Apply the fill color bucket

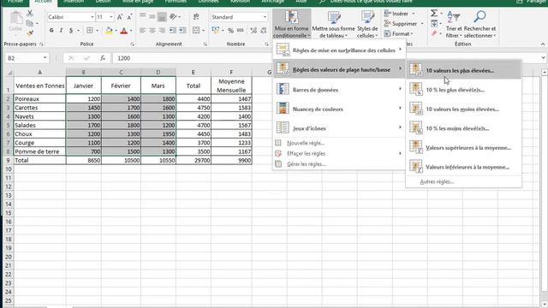click(x=109, y=31)
